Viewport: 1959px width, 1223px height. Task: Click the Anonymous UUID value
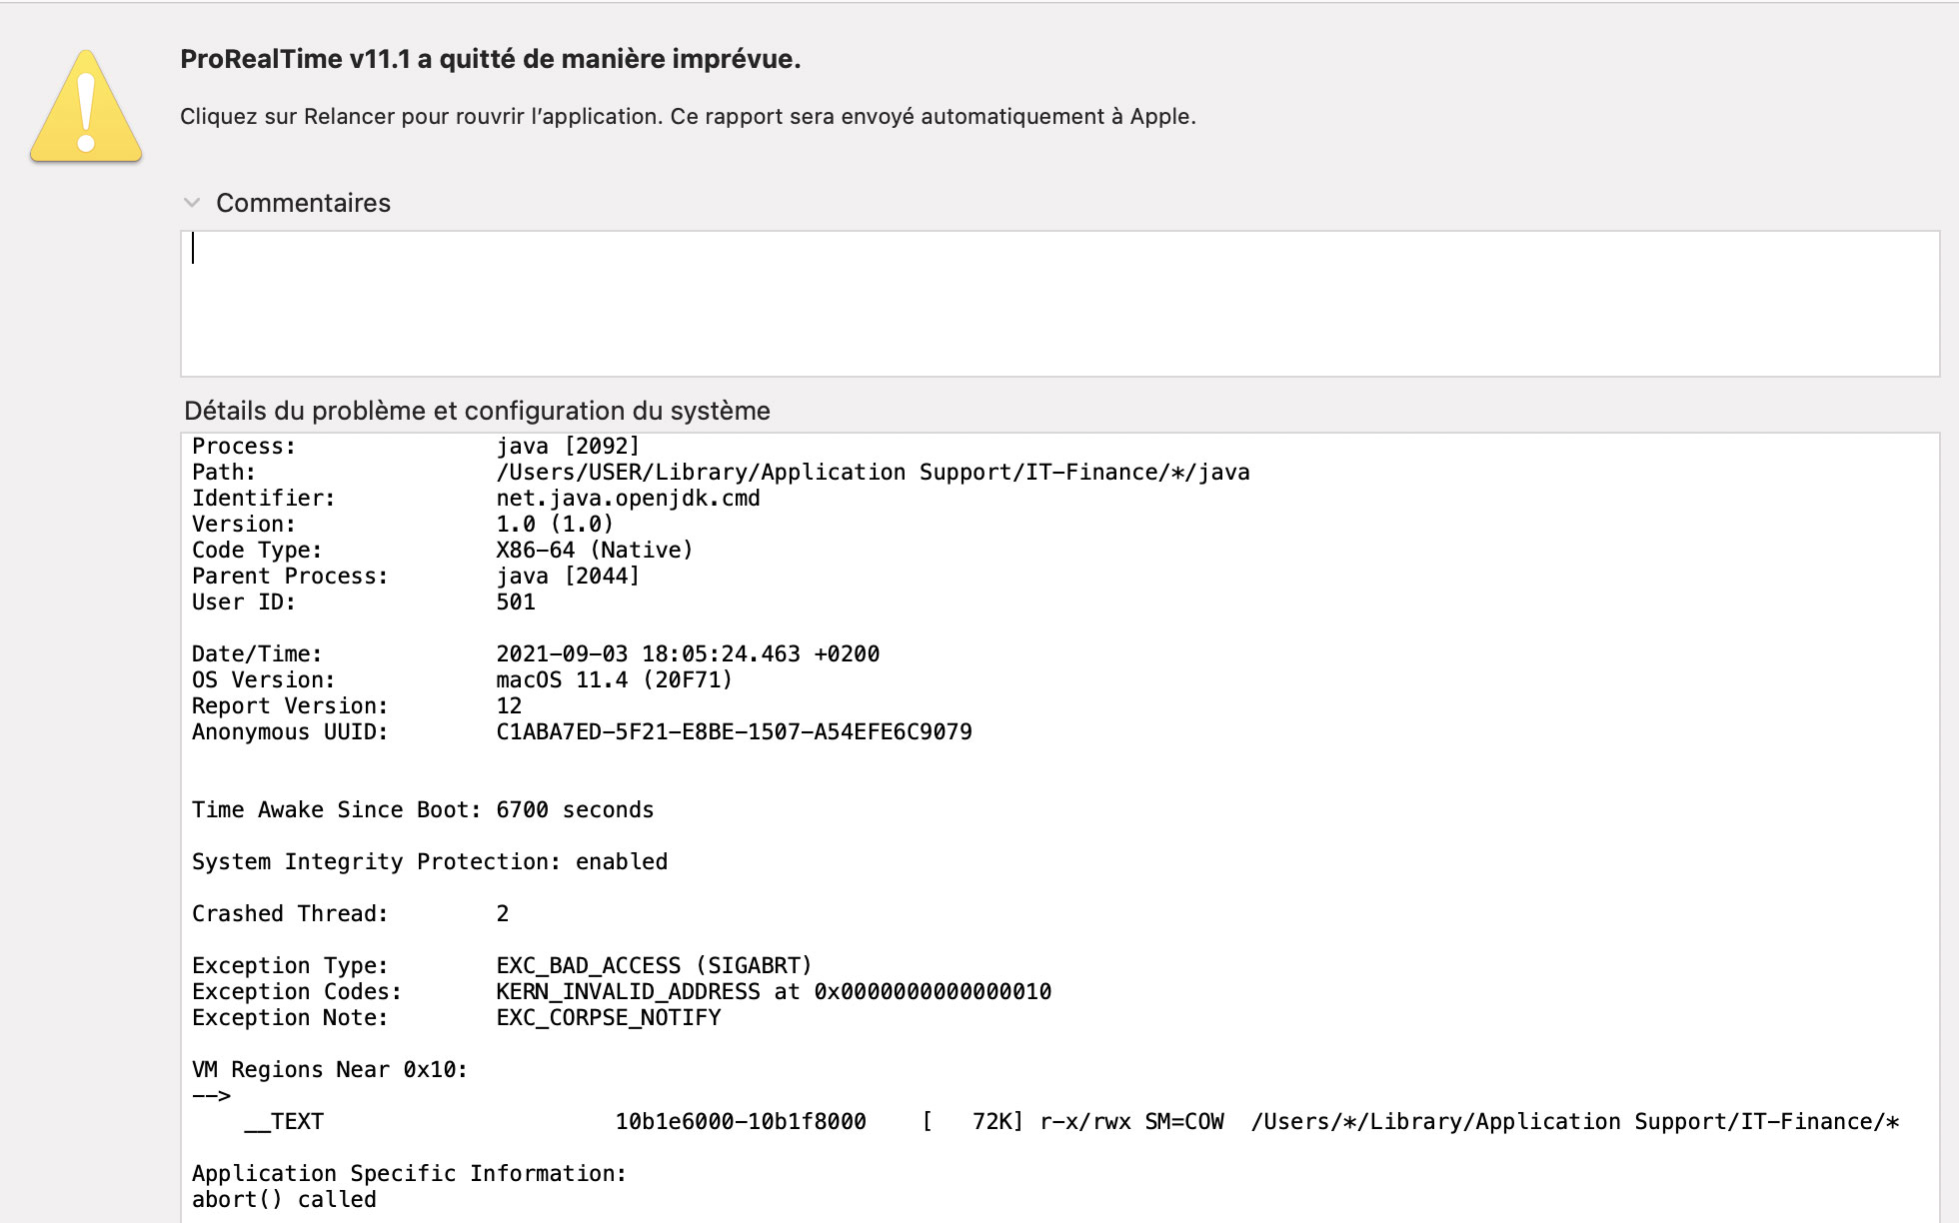point(734,731)
